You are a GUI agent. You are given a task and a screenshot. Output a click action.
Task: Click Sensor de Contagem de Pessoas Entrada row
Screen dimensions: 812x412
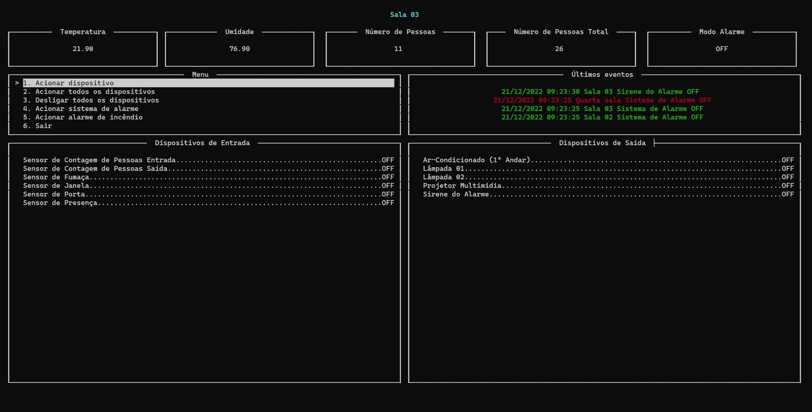pos(208,160)
